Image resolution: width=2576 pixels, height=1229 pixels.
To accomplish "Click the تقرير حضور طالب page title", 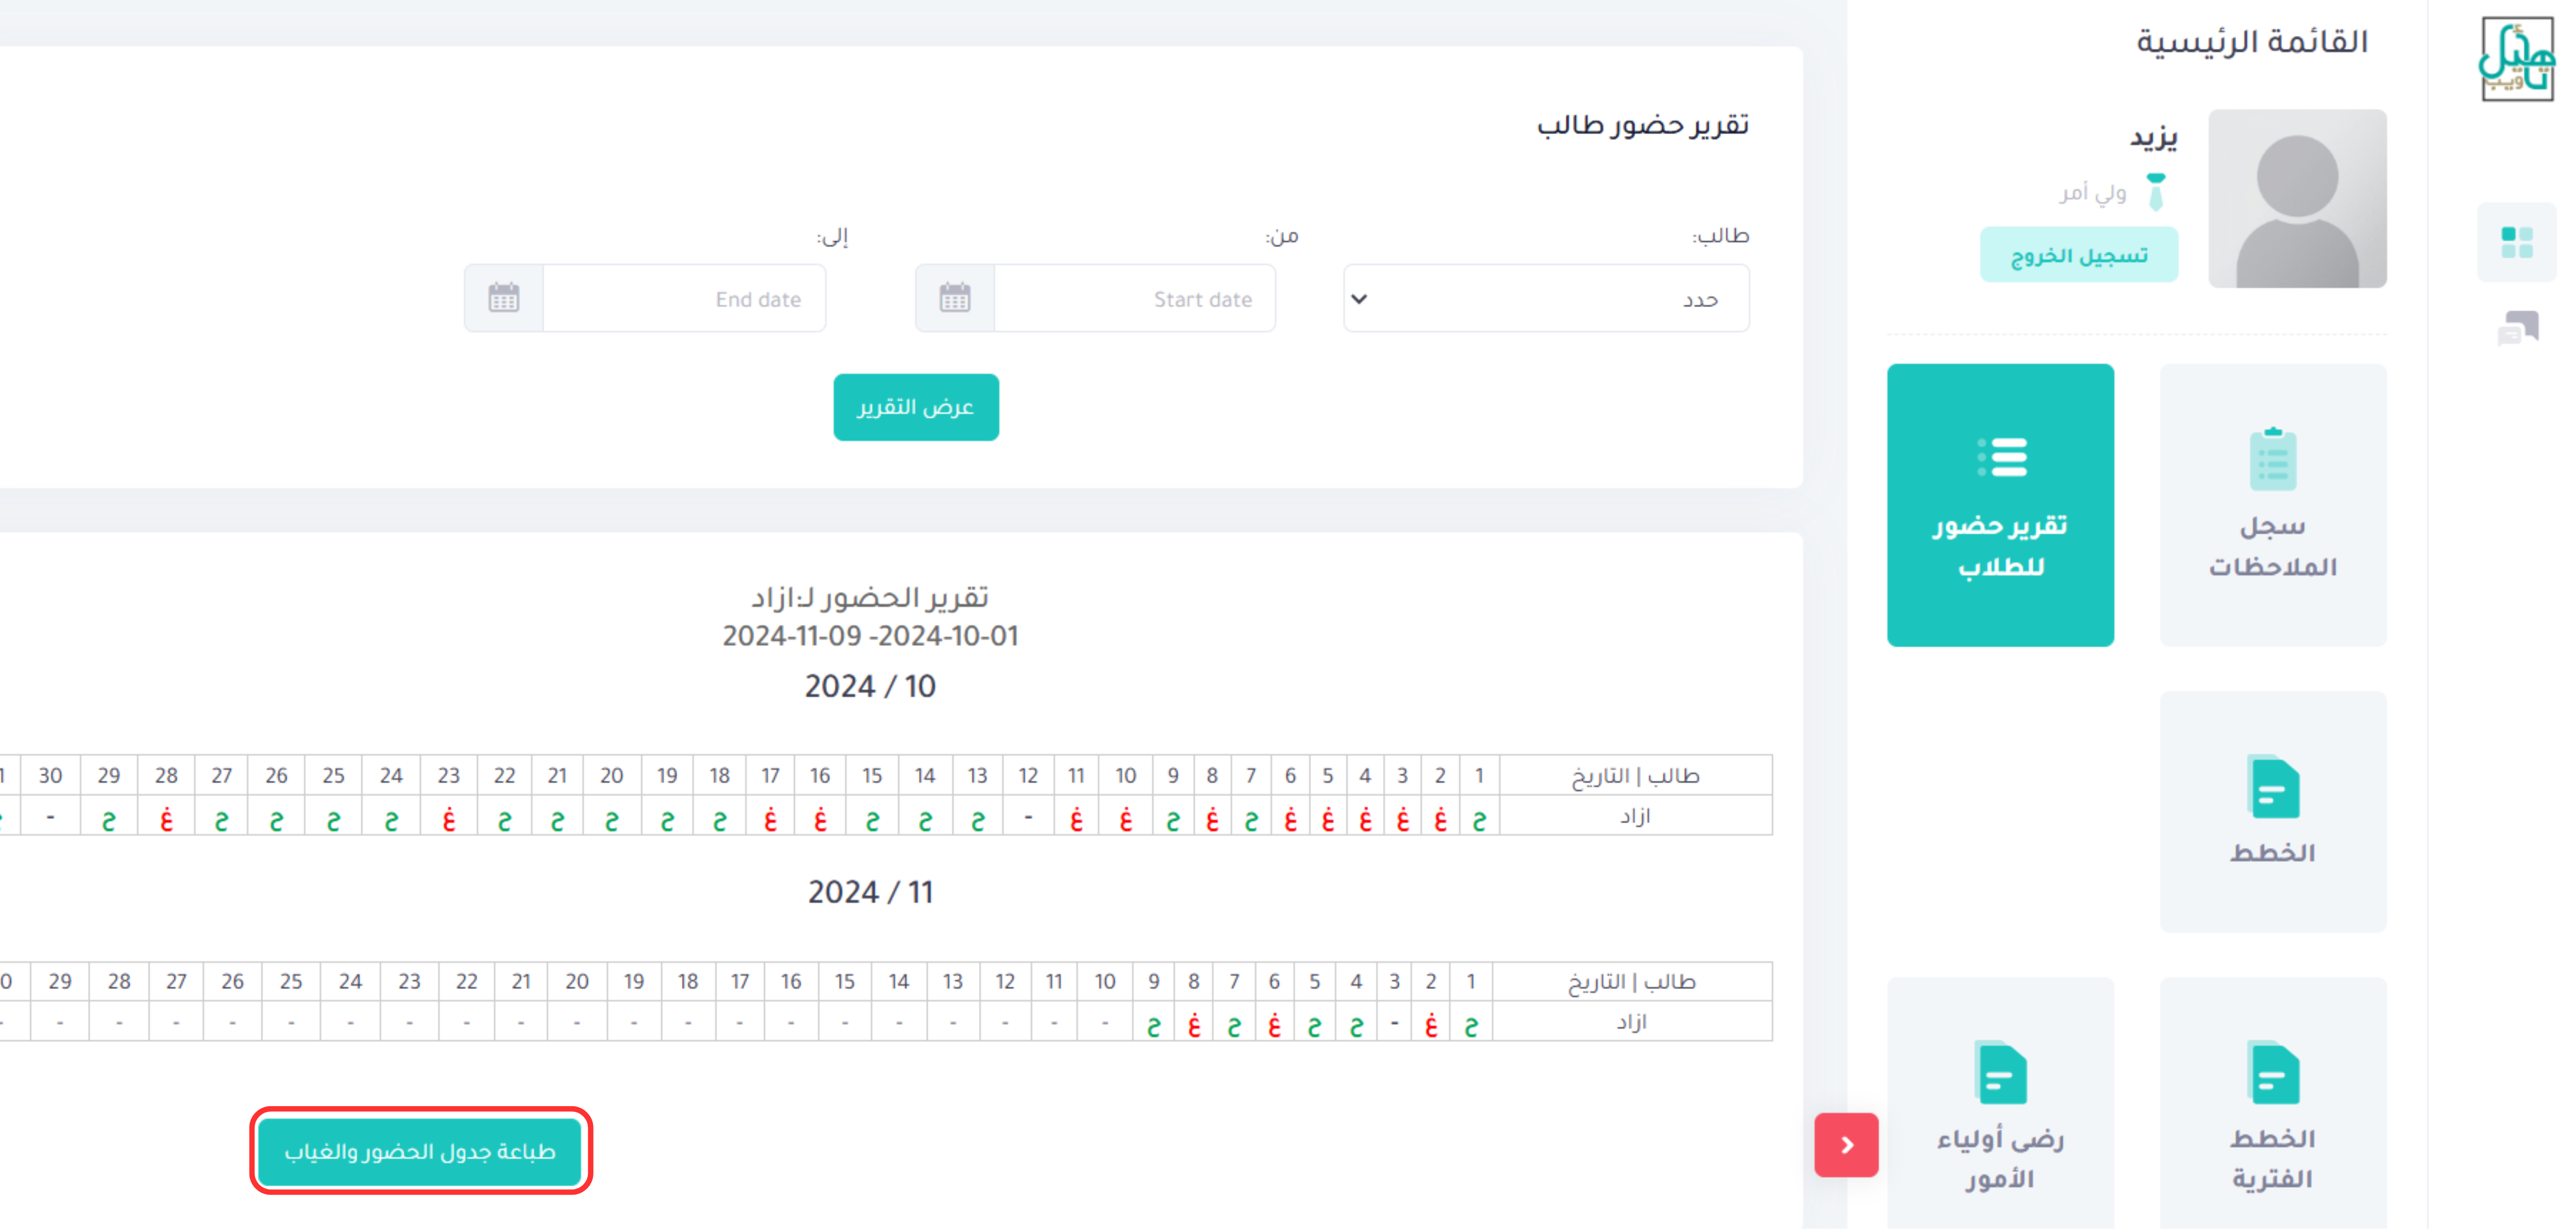I will coord(1642,125).
